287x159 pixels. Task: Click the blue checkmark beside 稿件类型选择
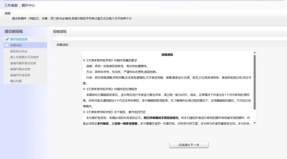point(7,39)
